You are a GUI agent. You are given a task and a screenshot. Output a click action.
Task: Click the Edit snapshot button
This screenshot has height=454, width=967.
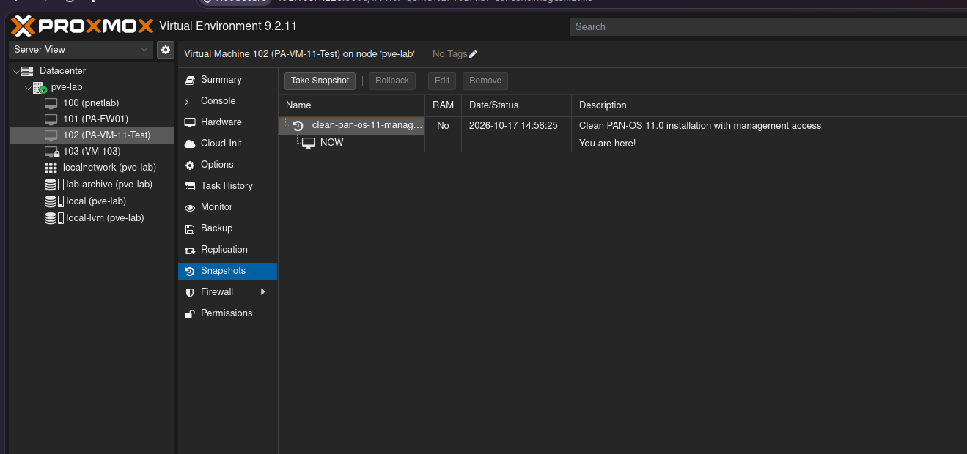coord(442,81)
